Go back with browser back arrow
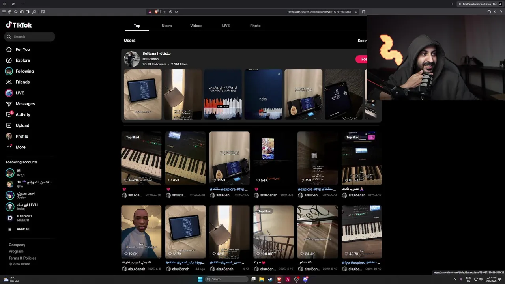 [x=495, y=12]
